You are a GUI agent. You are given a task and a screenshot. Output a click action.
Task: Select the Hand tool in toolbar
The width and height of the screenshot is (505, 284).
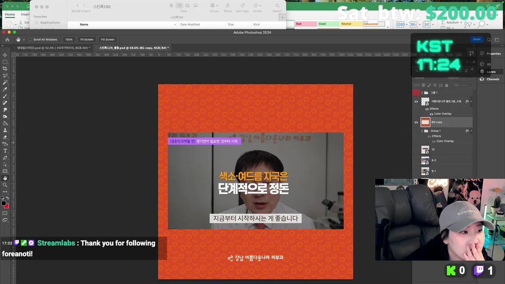point(5,178)
